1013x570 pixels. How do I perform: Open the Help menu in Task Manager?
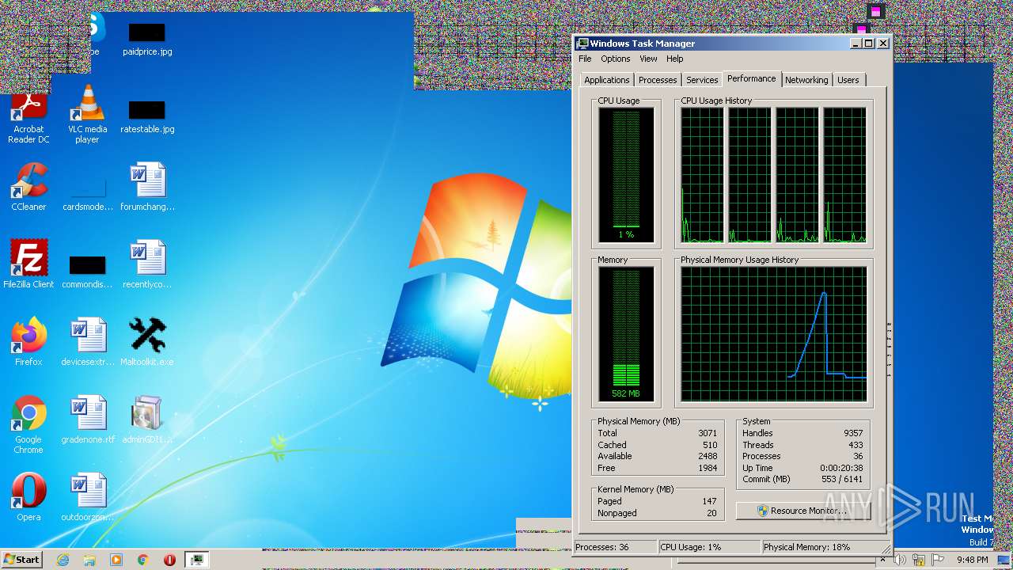pos(674,59)
